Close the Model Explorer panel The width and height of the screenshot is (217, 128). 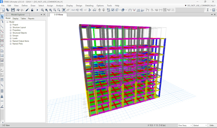click(44, 14)
